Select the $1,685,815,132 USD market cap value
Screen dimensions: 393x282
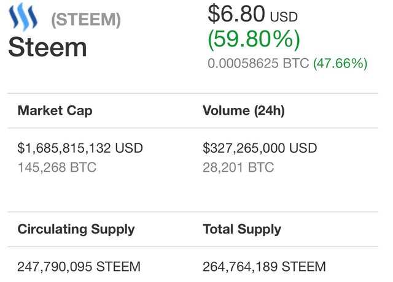80,148
